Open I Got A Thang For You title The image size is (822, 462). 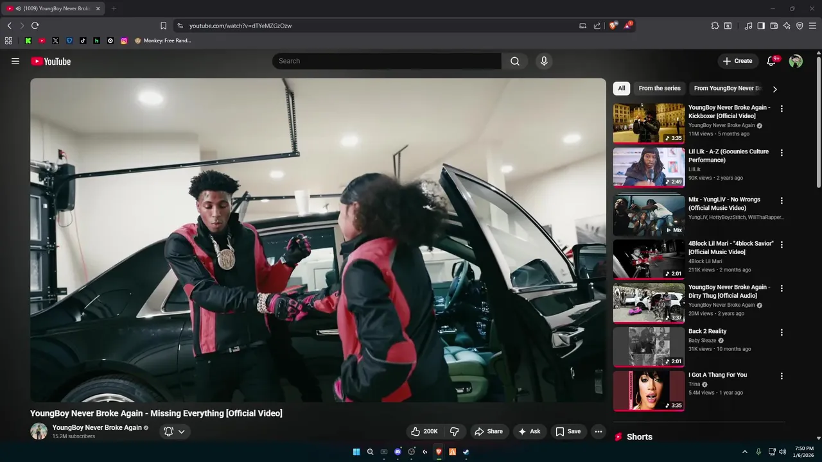click(718, 375)
